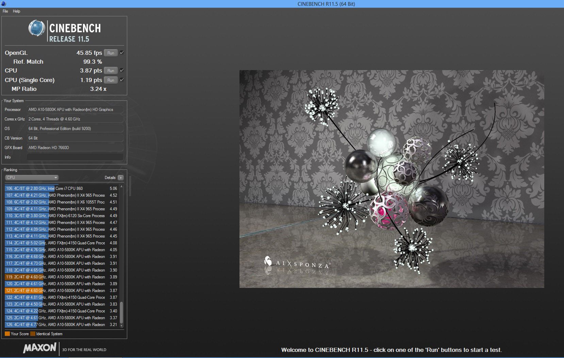
Task: Open the Help menu
Action: tap(16, 11)
